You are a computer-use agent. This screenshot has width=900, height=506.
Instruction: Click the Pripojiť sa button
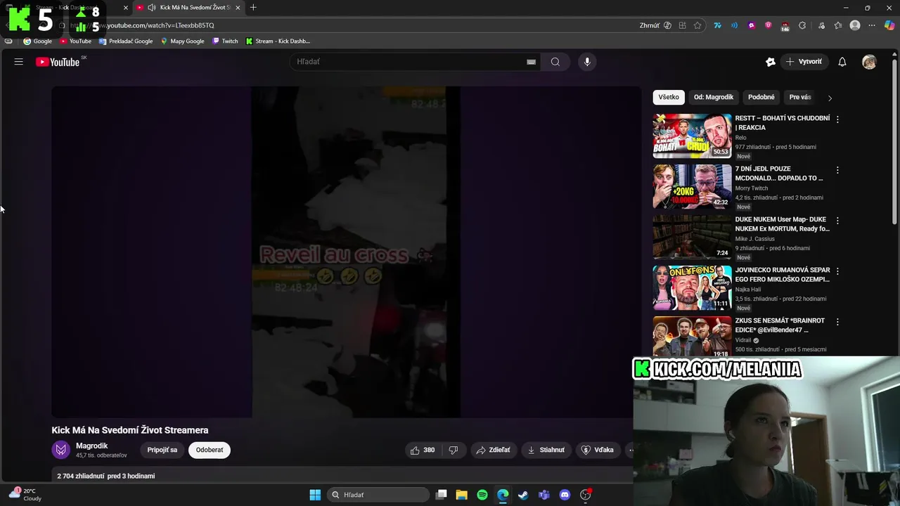pyautogui.click(x=162, y=450)
